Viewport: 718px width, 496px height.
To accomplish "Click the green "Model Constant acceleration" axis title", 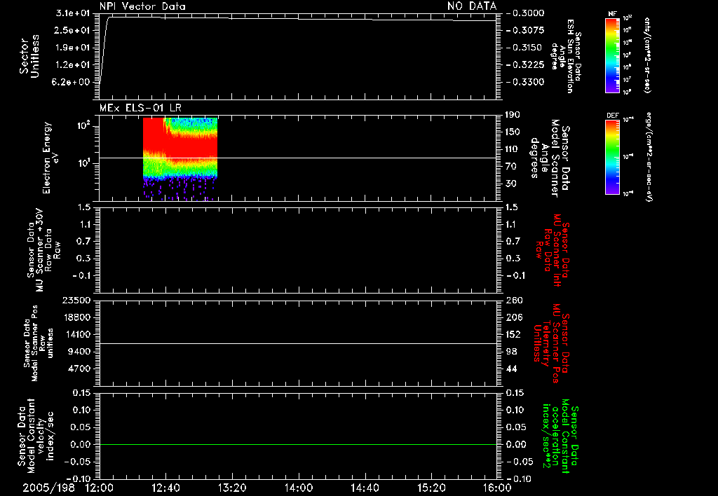I will coord(560,437).
